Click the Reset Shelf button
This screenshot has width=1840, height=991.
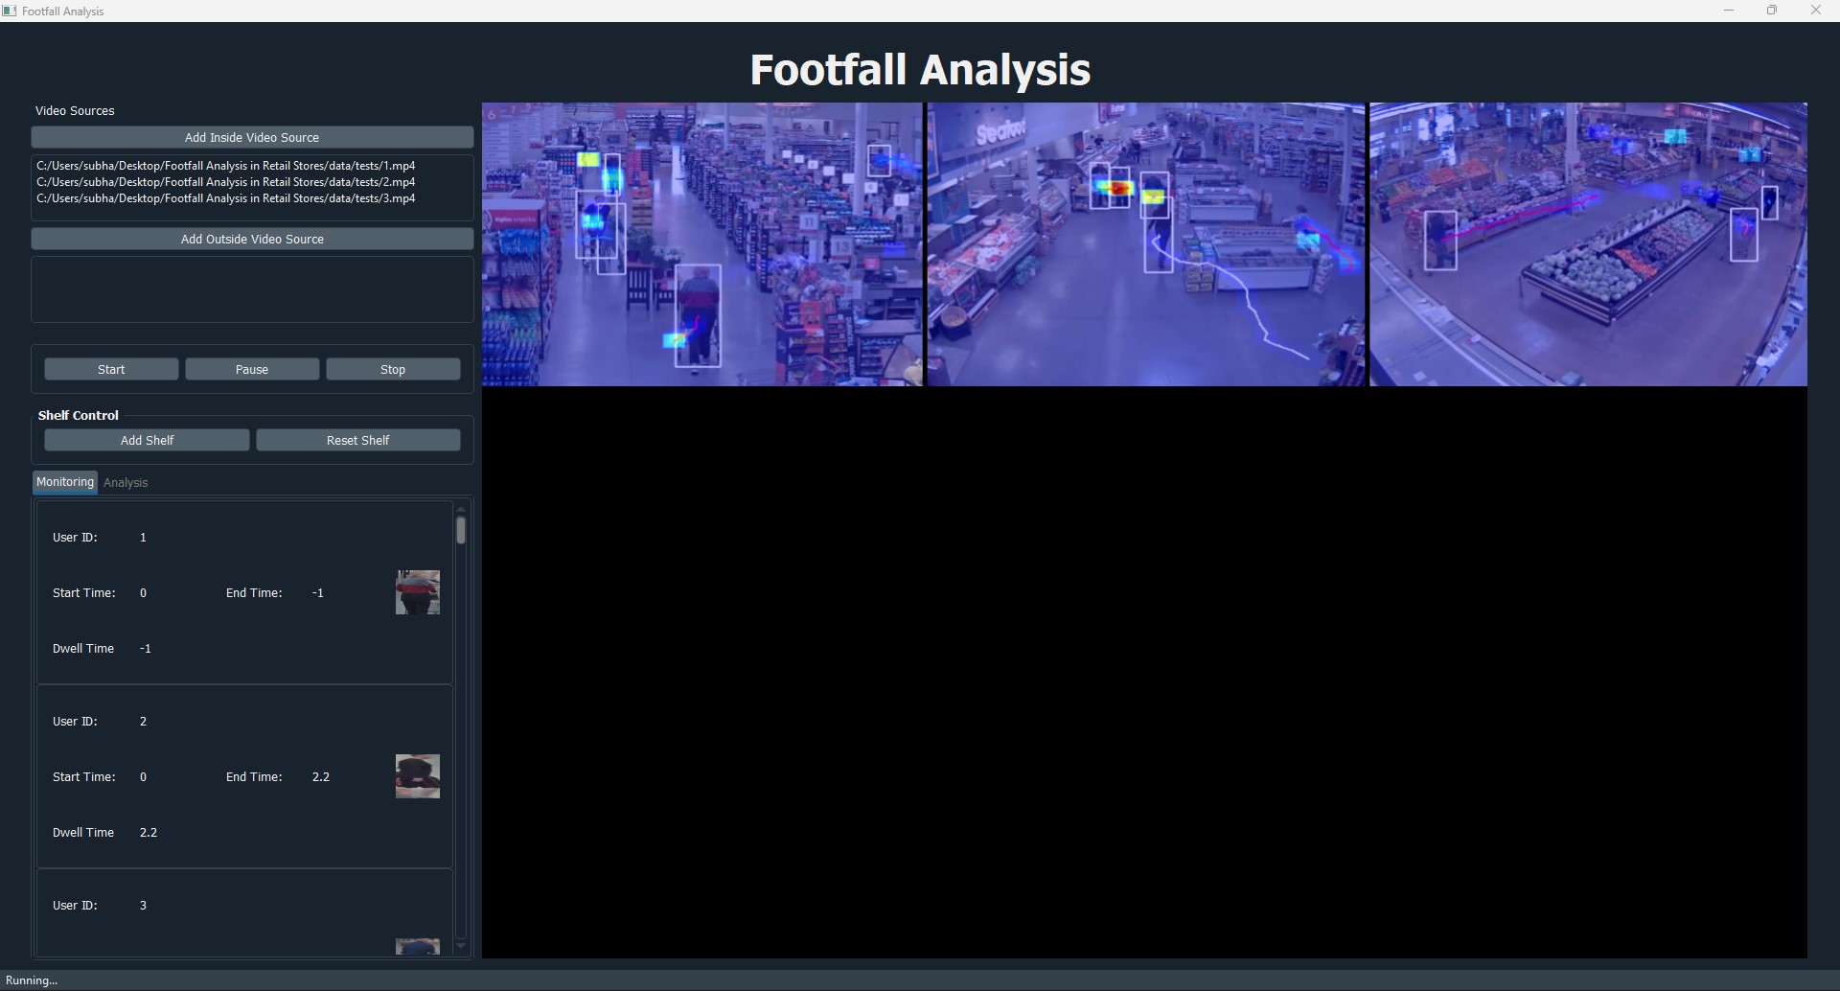pos(358,440)
